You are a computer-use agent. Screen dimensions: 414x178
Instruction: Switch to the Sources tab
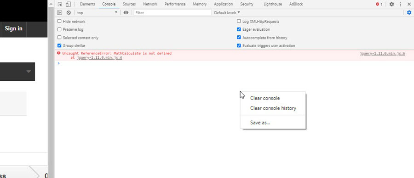tap(129, 4)
